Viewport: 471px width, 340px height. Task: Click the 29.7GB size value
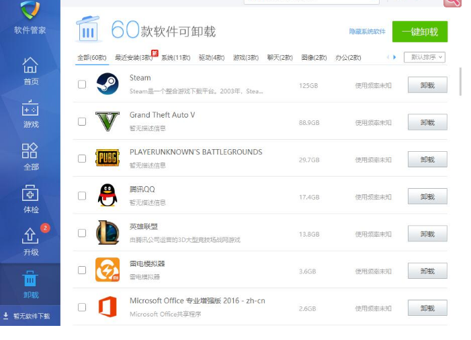[x=309, y=160]
